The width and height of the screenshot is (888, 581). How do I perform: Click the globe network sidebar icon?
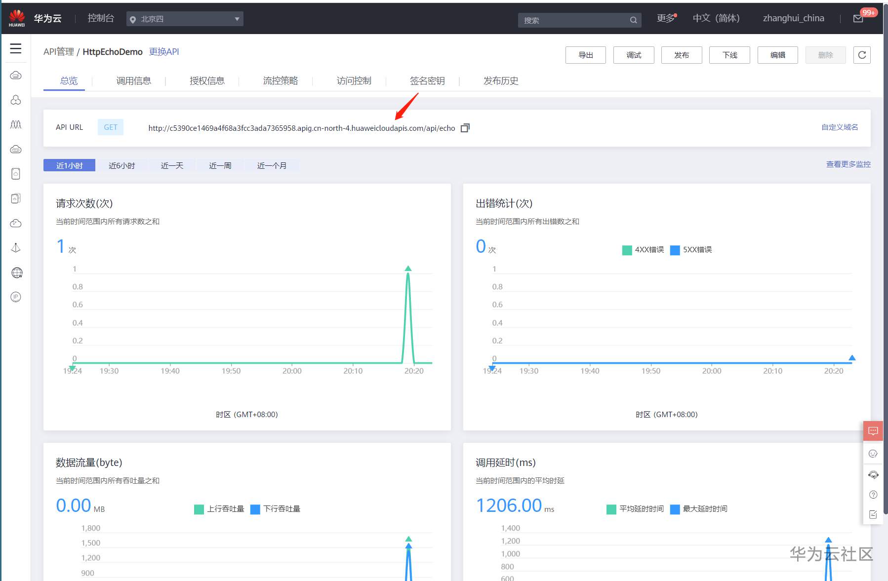tap(17, 272)
